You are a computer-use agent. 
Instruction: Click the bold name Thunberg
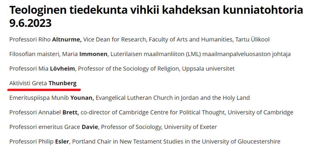pos(63,83)
